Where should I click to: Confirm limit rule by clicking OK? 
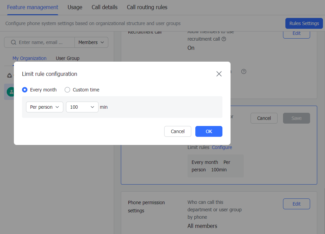pyautogui.click(x=209, y=131)
